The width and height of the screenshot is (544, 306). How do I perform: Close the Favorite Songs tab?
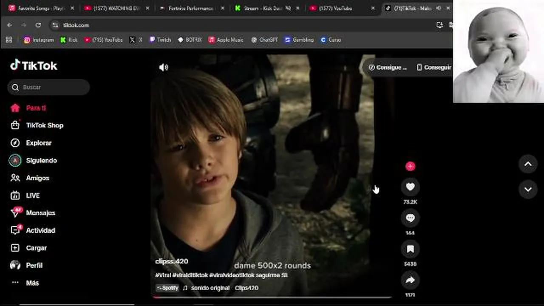72,8
